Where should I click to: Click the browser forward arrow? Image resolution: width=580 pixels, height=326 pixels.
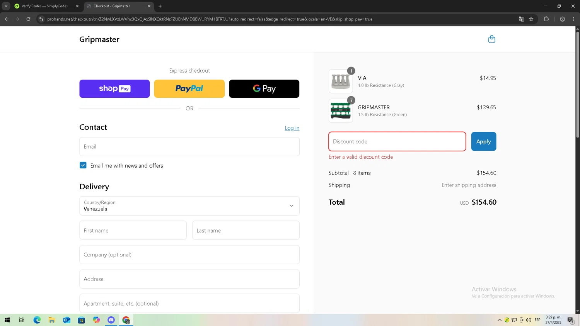pyautogui.click(x=17, y=19)
